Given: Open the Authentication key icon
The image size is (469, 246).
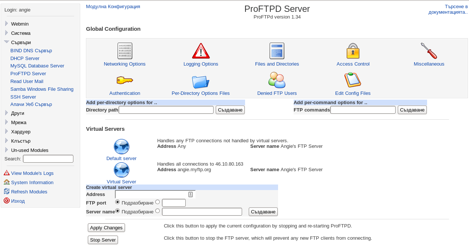Looking at the screenshot, I should pos(125,80).
